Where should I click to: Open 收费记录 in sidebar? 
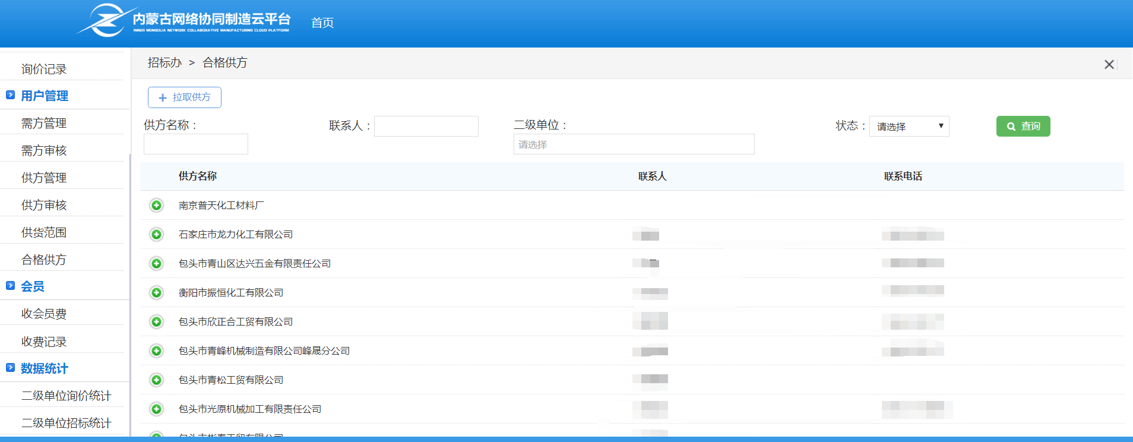point(44,342)
